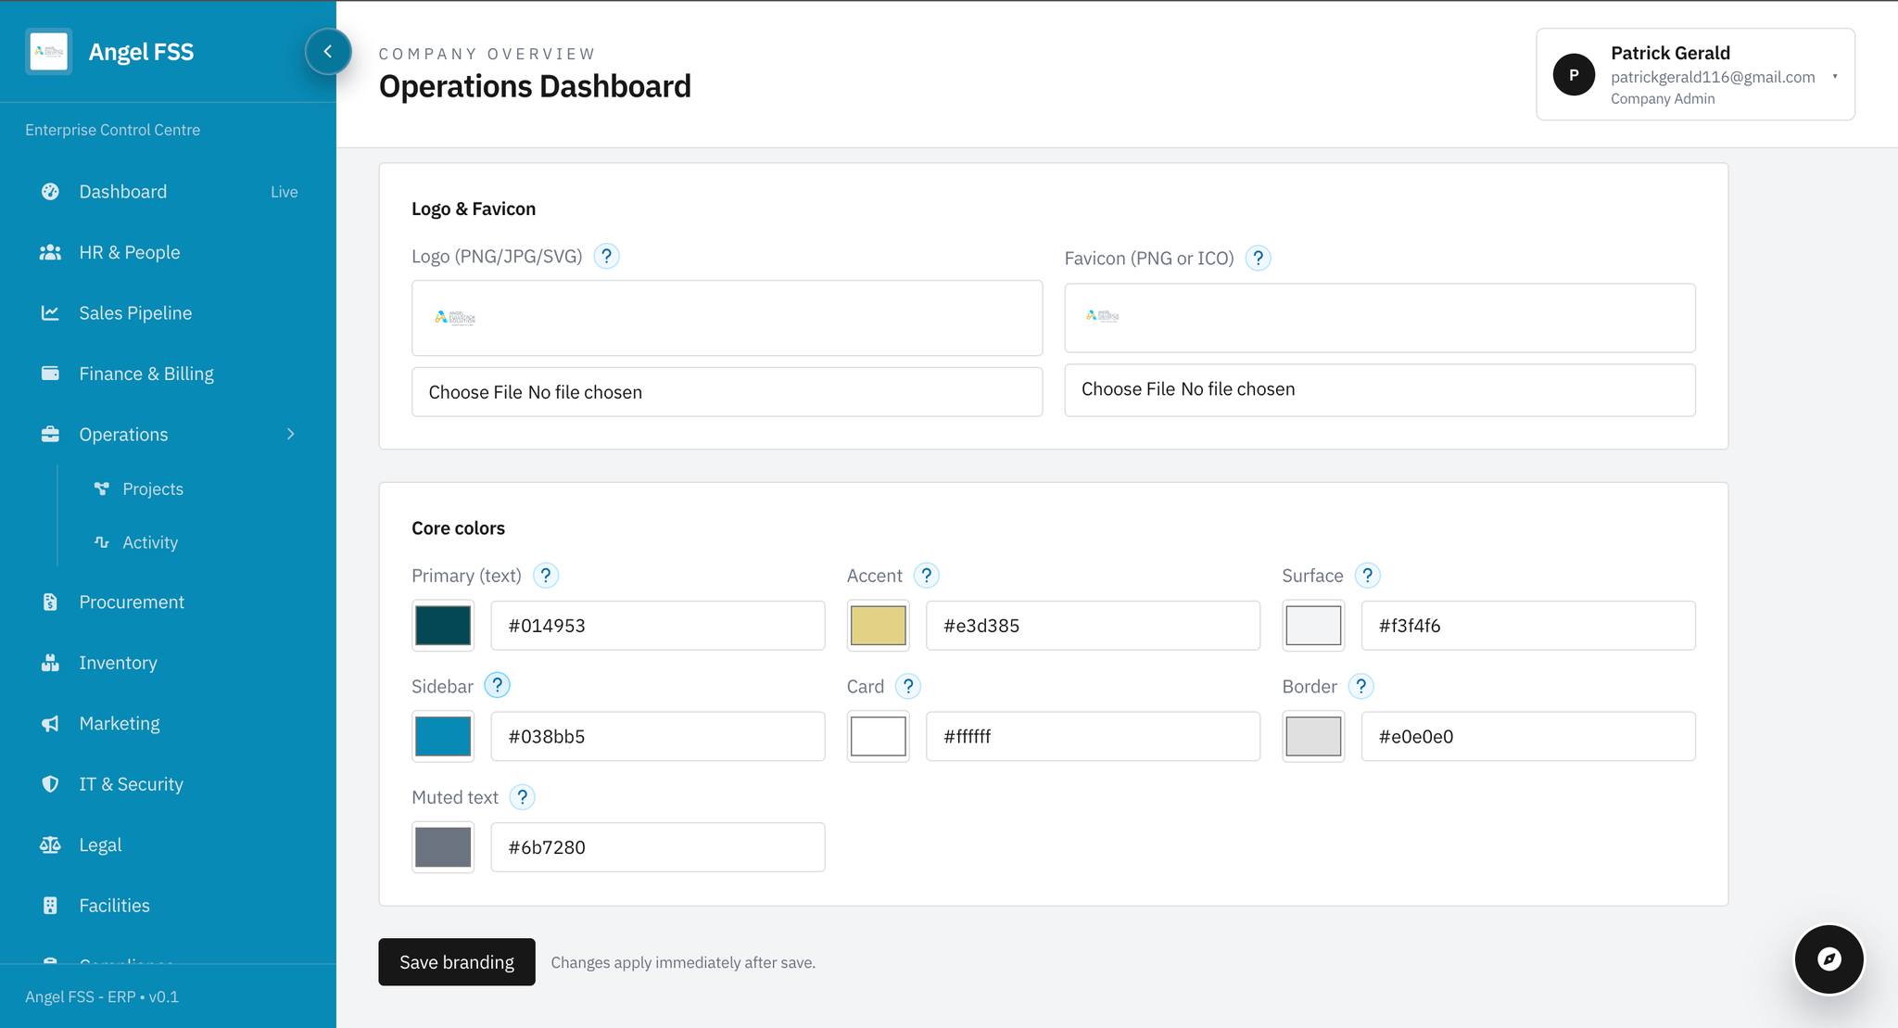Choose a file for the Logo upload
This screenshot has height=1028, width=1898.
click(x=475, y=392)
